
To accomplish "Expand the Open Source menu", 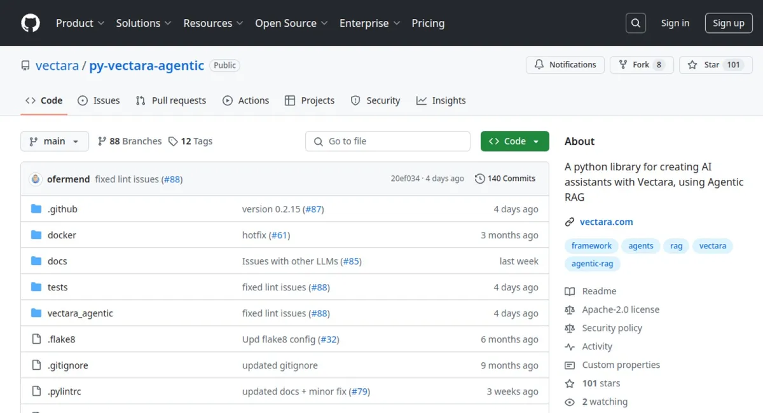I will [x=292, y=23].
